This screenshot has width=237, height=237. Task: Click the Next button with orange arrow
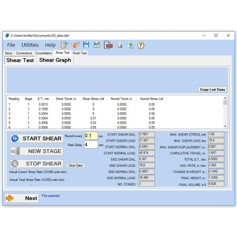(x=22, y=198)
